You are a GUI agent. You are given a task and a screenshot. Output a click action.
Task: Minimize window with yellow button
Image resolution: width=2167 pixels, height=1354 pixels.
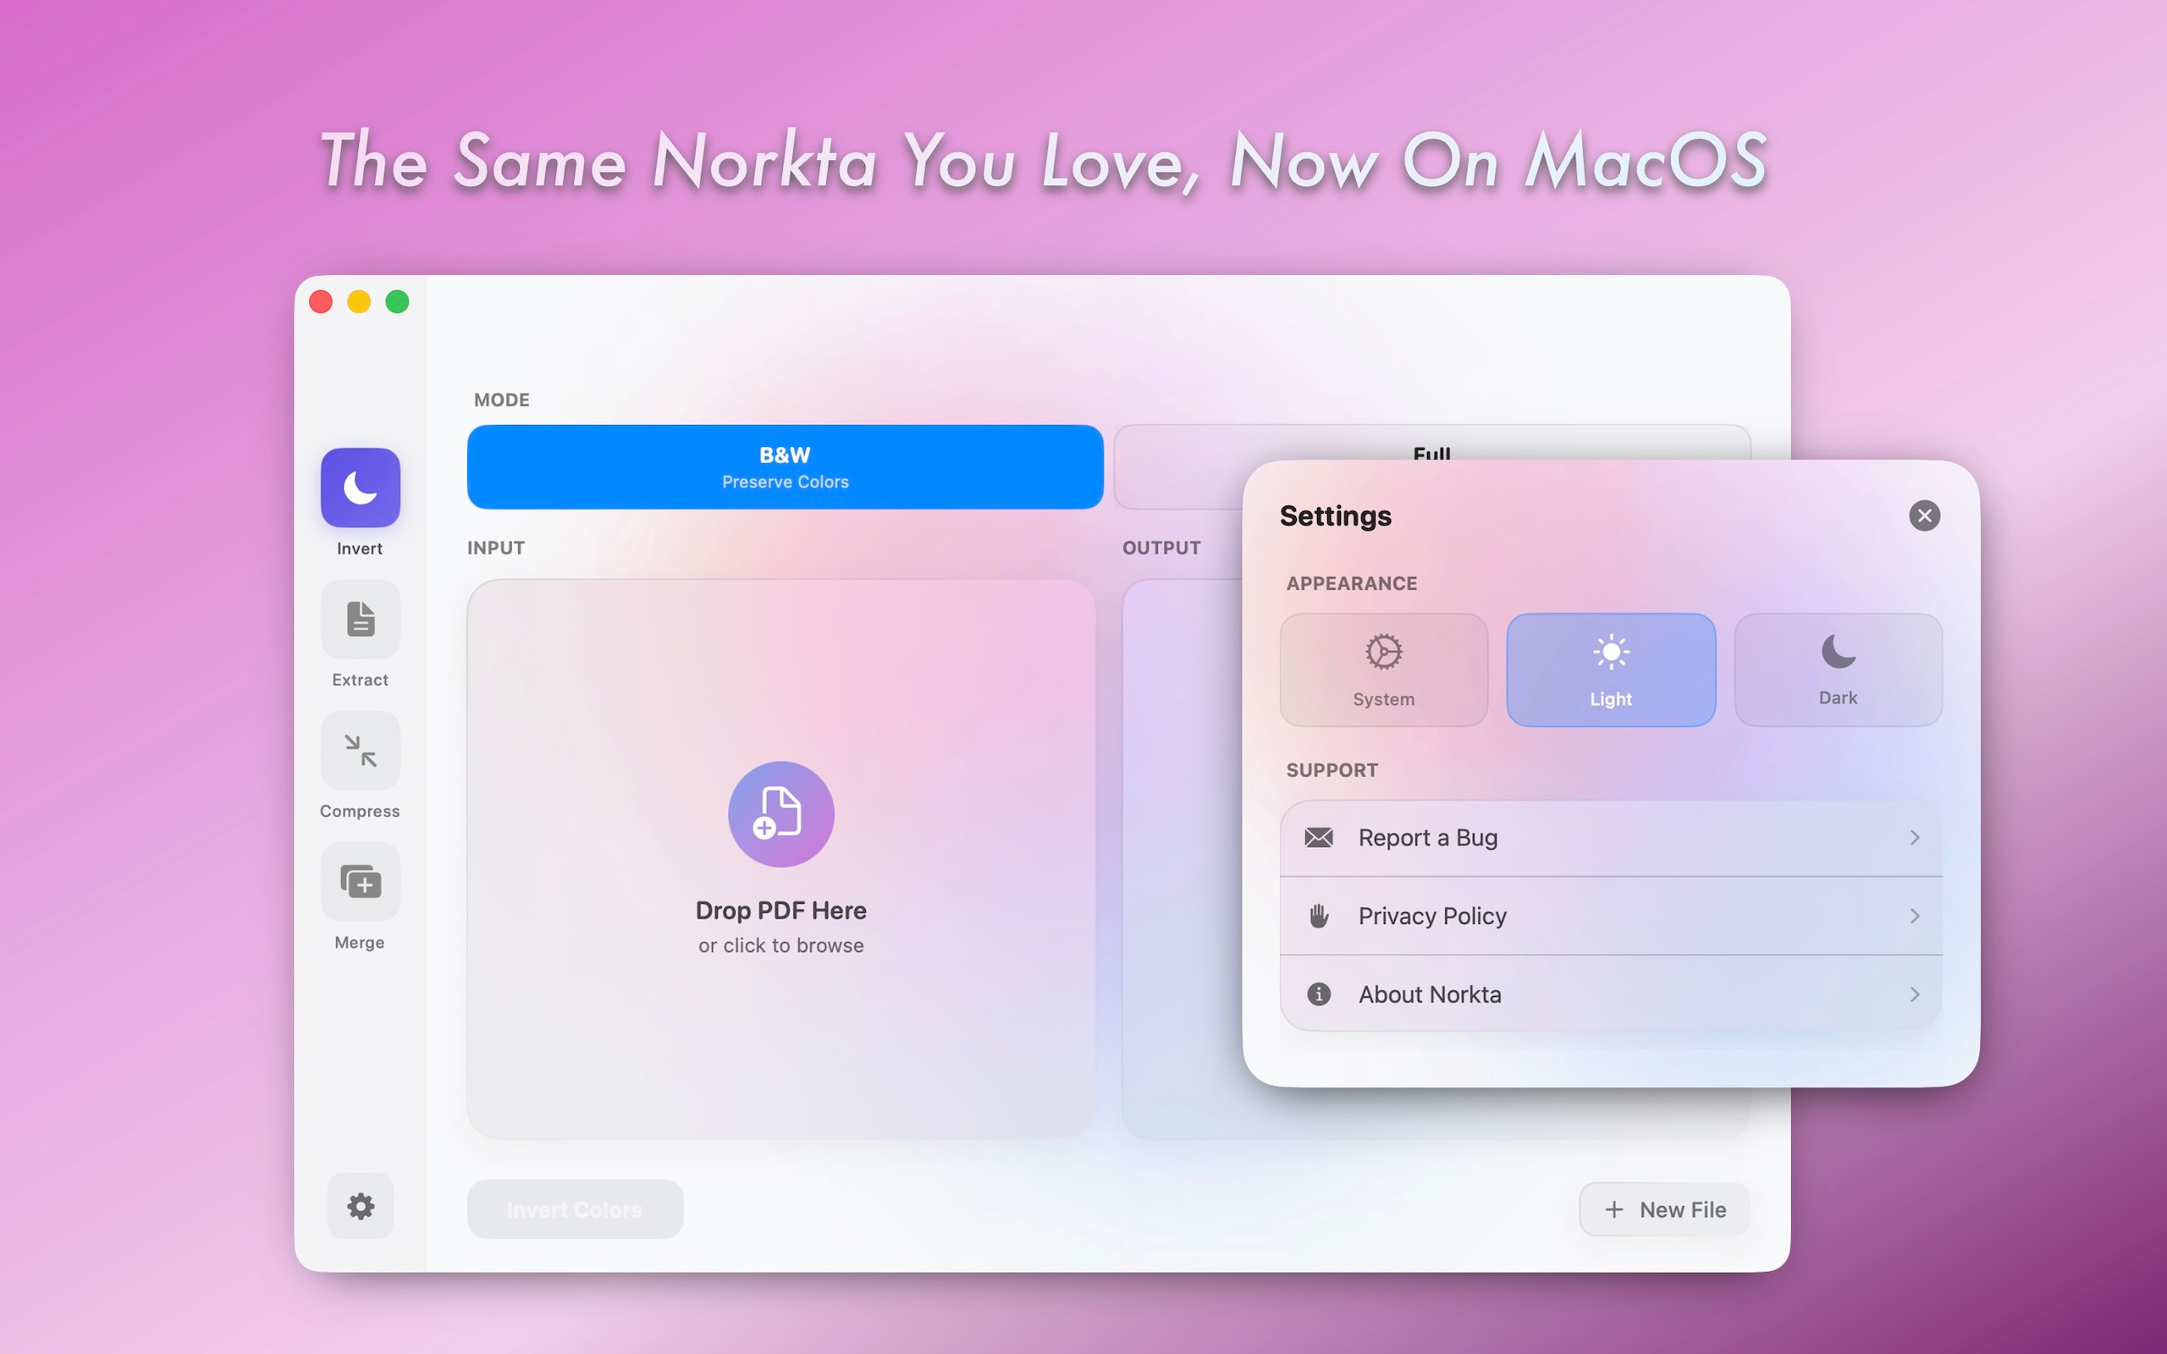pyautogui.click(x=359, y=302)
